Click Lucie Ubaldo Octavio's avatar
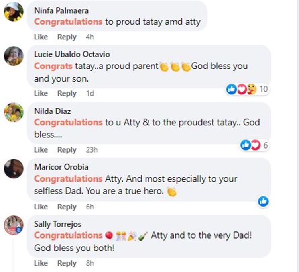299x272 pixels. click(14, 56)
